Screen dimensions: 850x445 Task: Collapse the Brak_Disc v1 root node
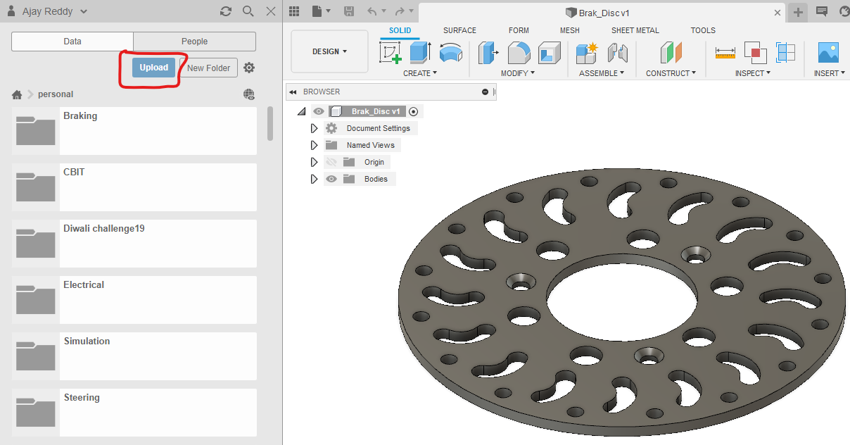point(302,111)
